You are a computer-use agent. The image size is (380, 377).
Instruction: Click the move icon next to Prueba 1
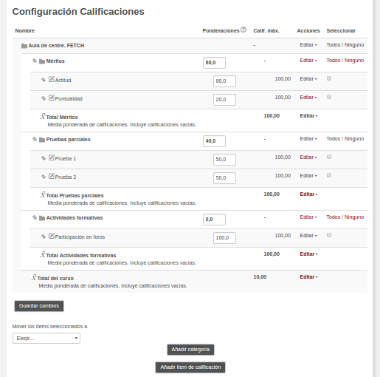point(44,158)
